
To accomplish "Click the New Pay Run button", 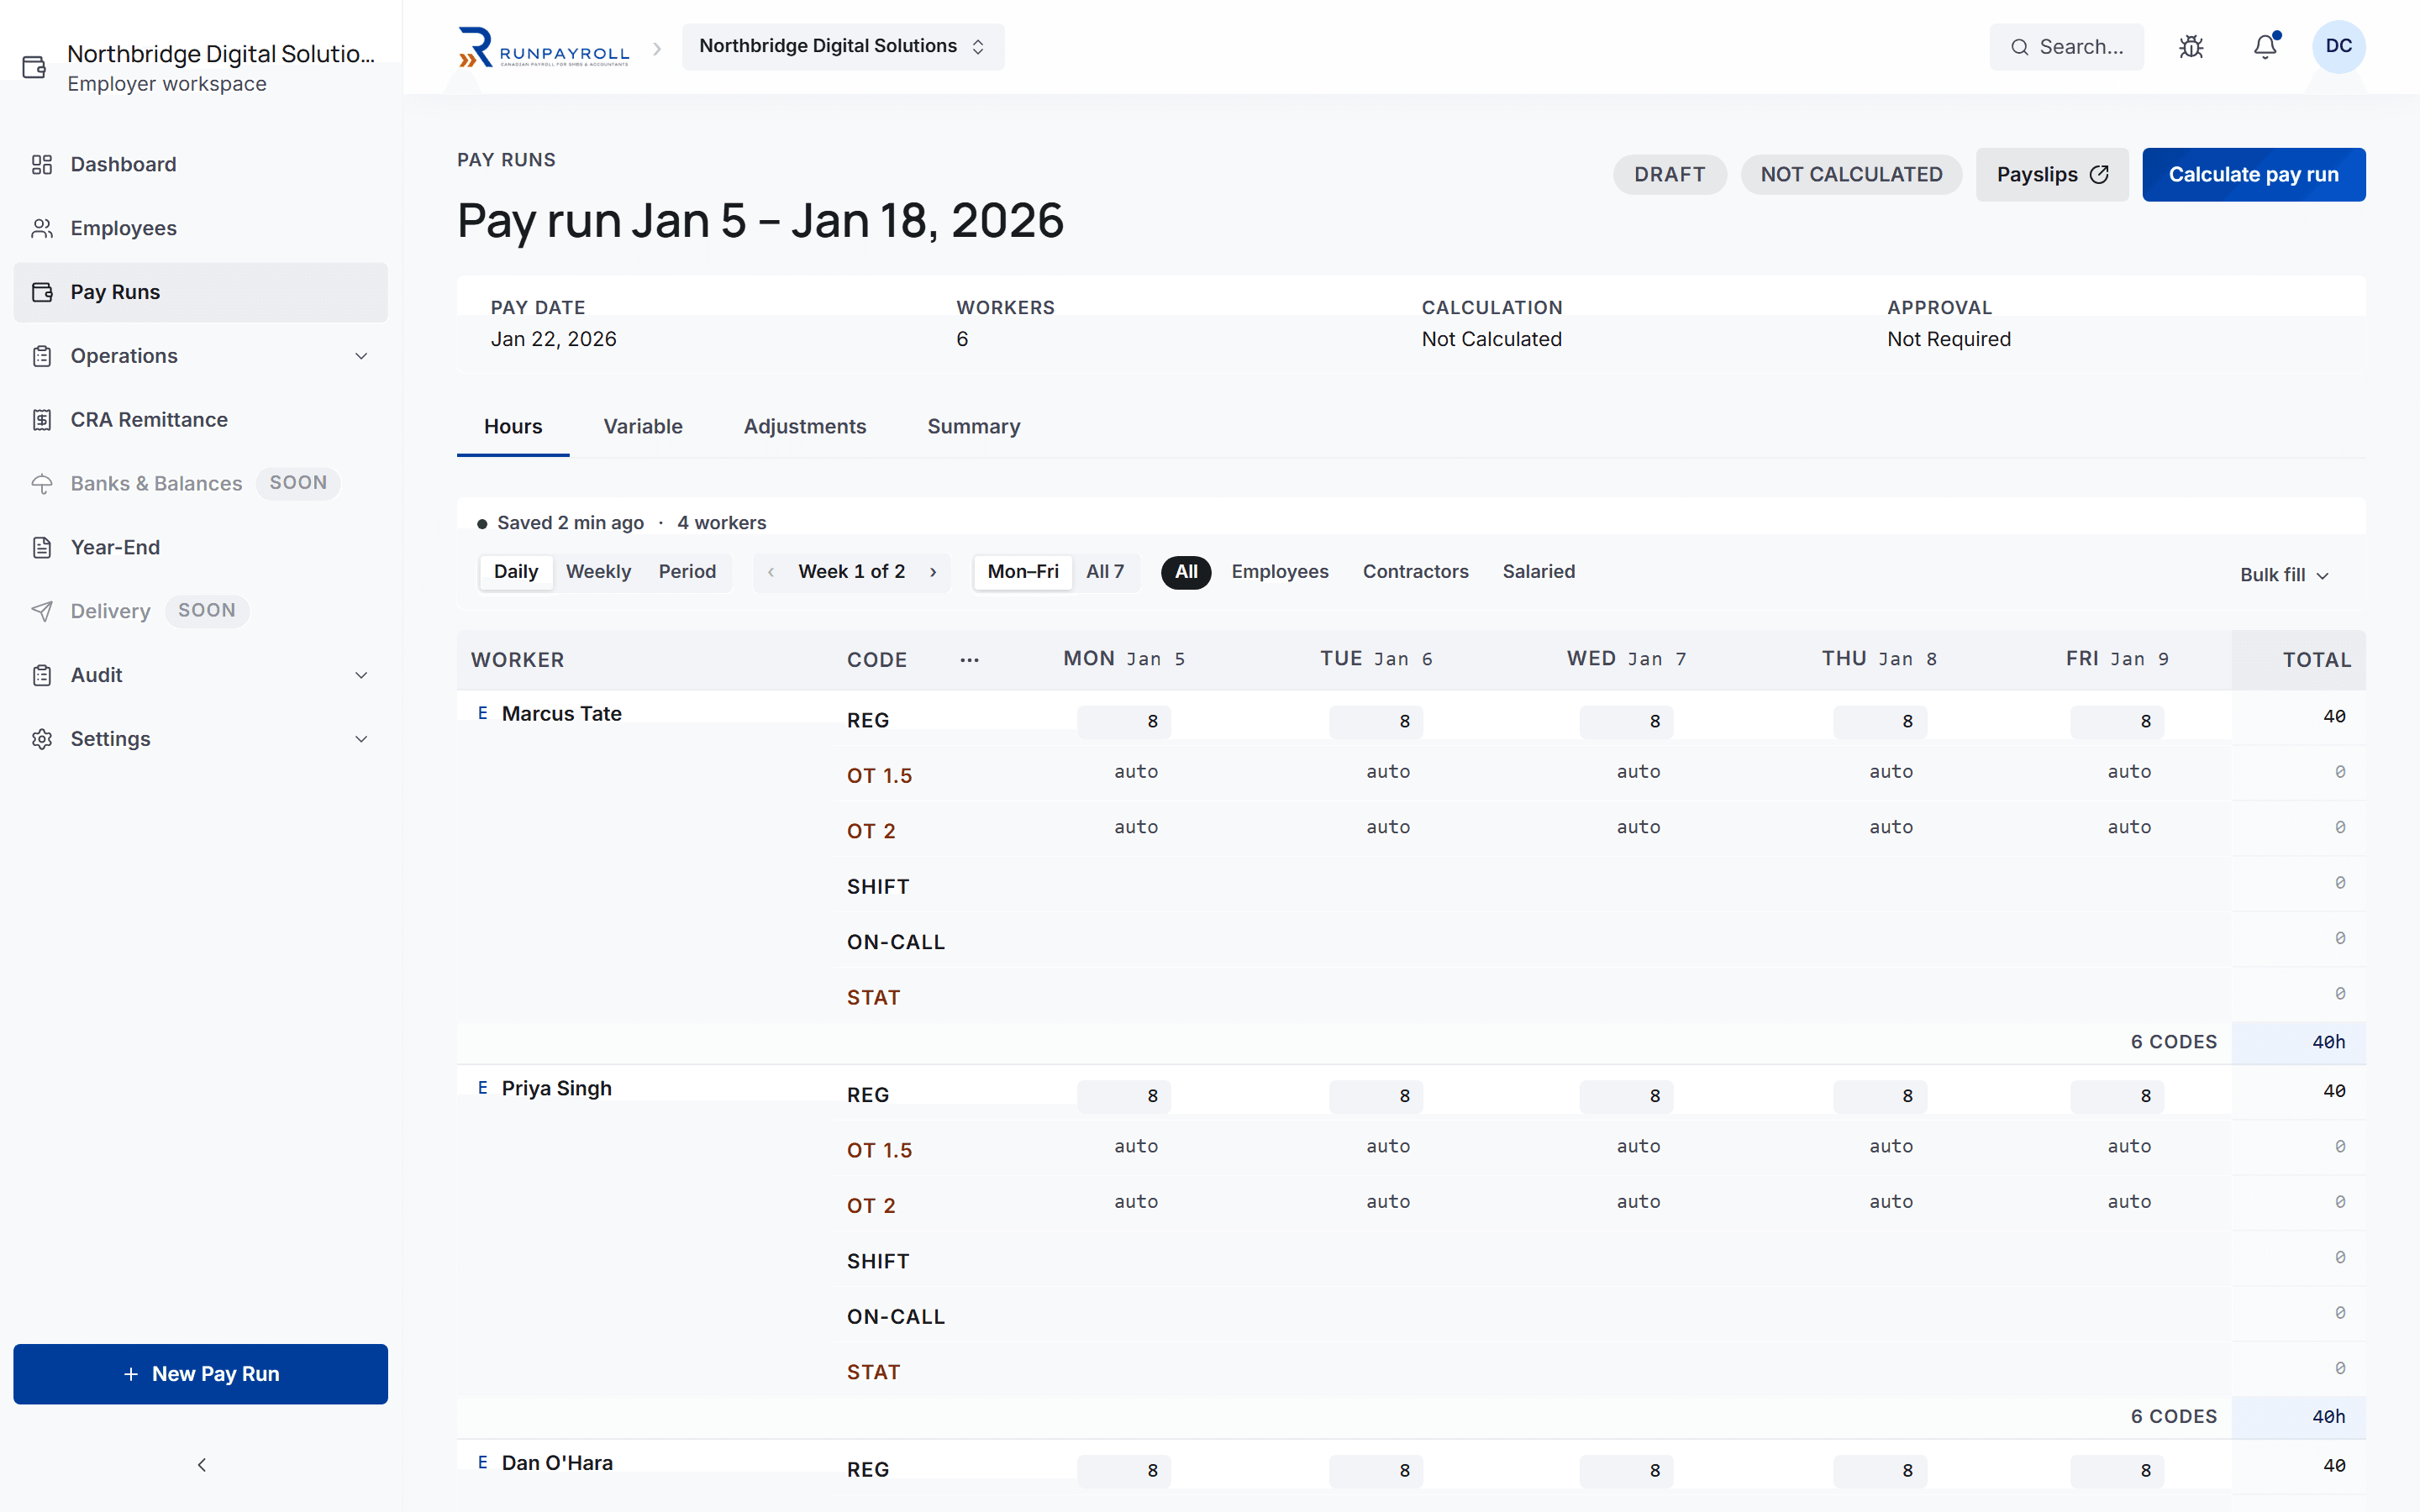I will pyautogui.click(x=201, y=1374).
